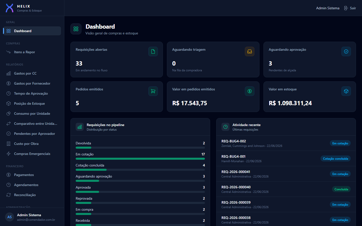Open requisition REQ-BUG4-001
The height and width of the screenshot is (226, 362).
[286, 158]
